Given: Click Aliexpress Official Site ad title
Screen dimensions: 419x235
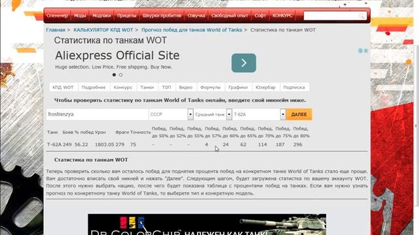Looking at the screenshot, I should (x=117, y=55).
